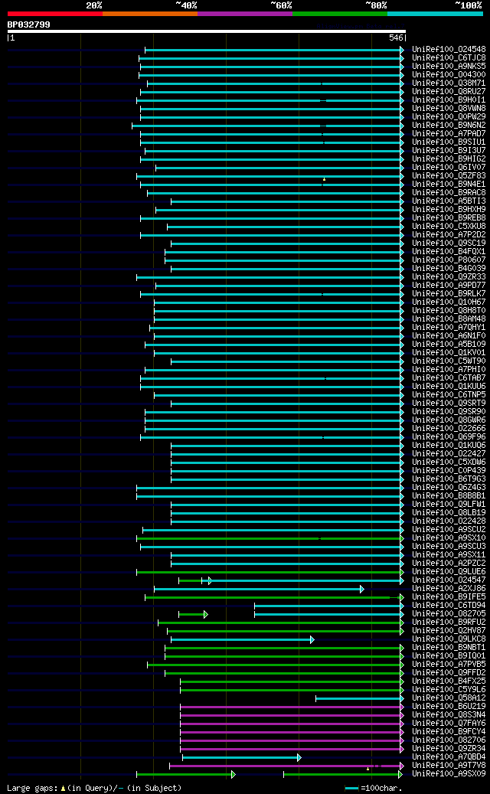
Task: Pick hit name UniRef100_C5XDW6
Action: [449, 462]
